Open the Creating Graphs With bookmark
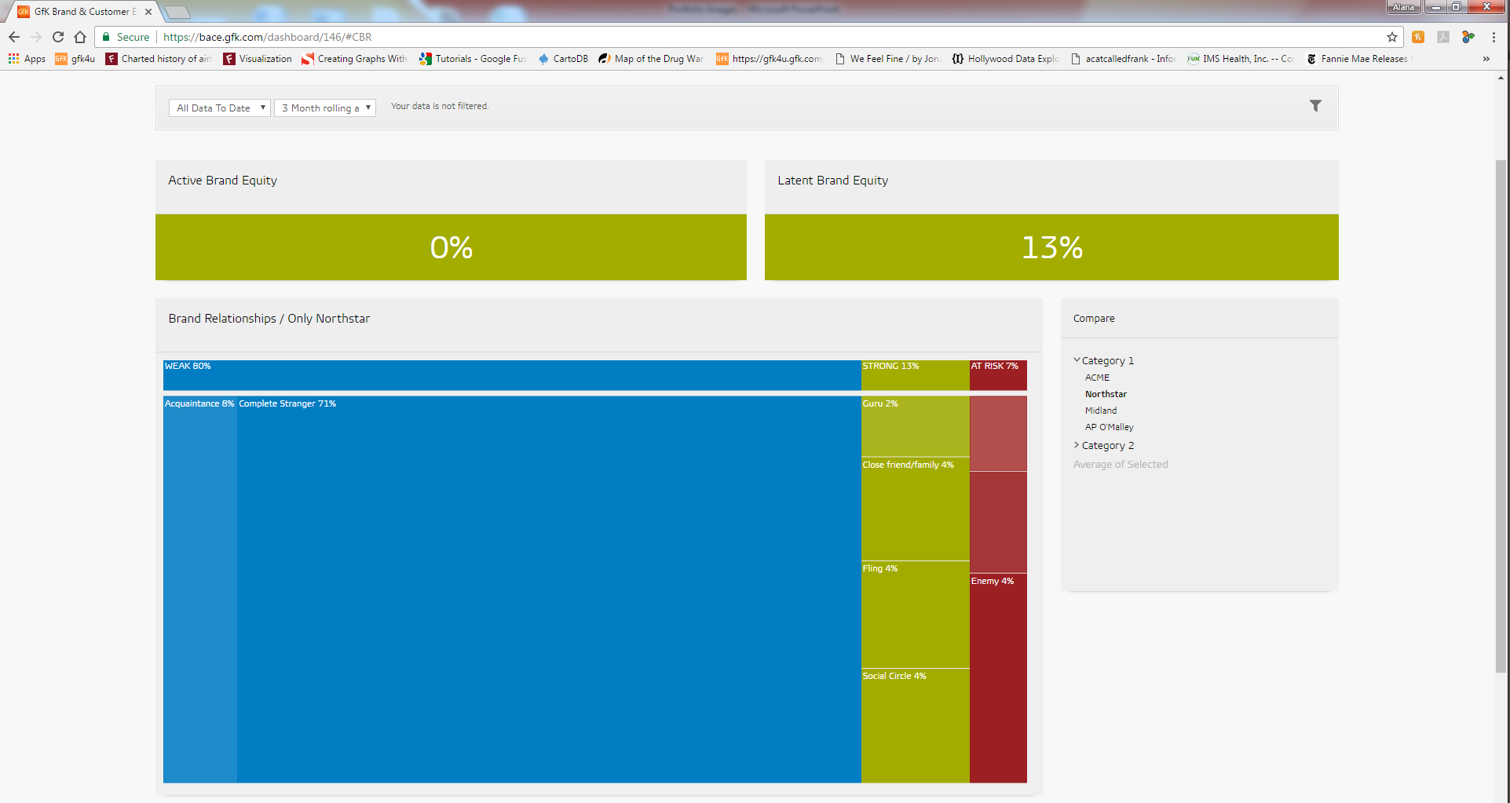Screen dimensions: 1510x803 coord(354,59)
